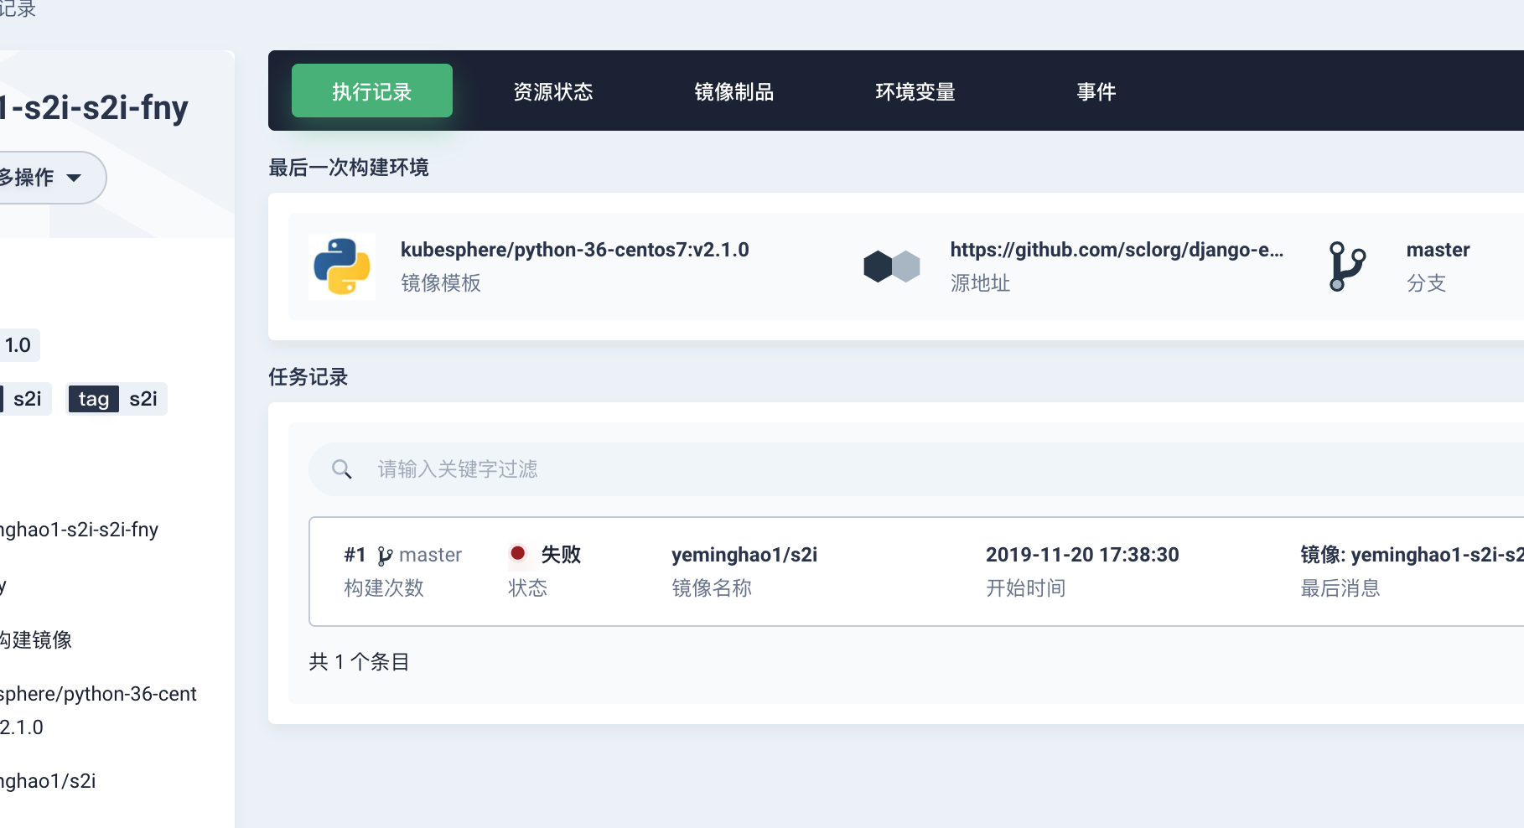This screenshot has height=828, width=1524.
Task: Open the 环境变量 tab
Action: tap(915, 92)
